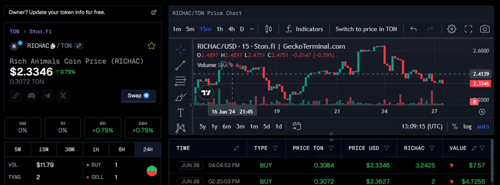
Task: Open the Indicators panel
Action: coord(304,29)
